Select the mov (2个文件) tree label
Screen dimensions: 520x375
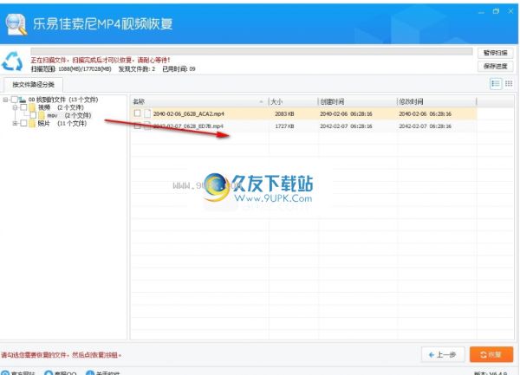pos(69,115)
